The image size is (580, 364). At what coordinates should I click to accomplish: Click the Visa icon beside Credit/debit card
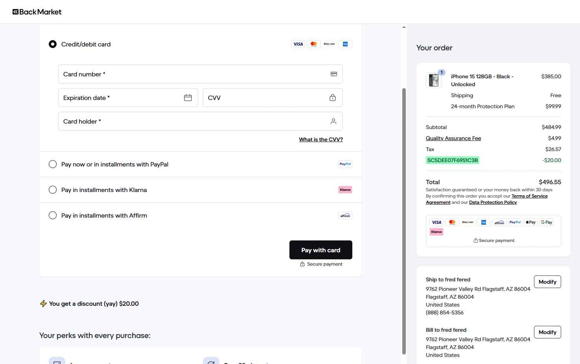(x=298, y=44)
